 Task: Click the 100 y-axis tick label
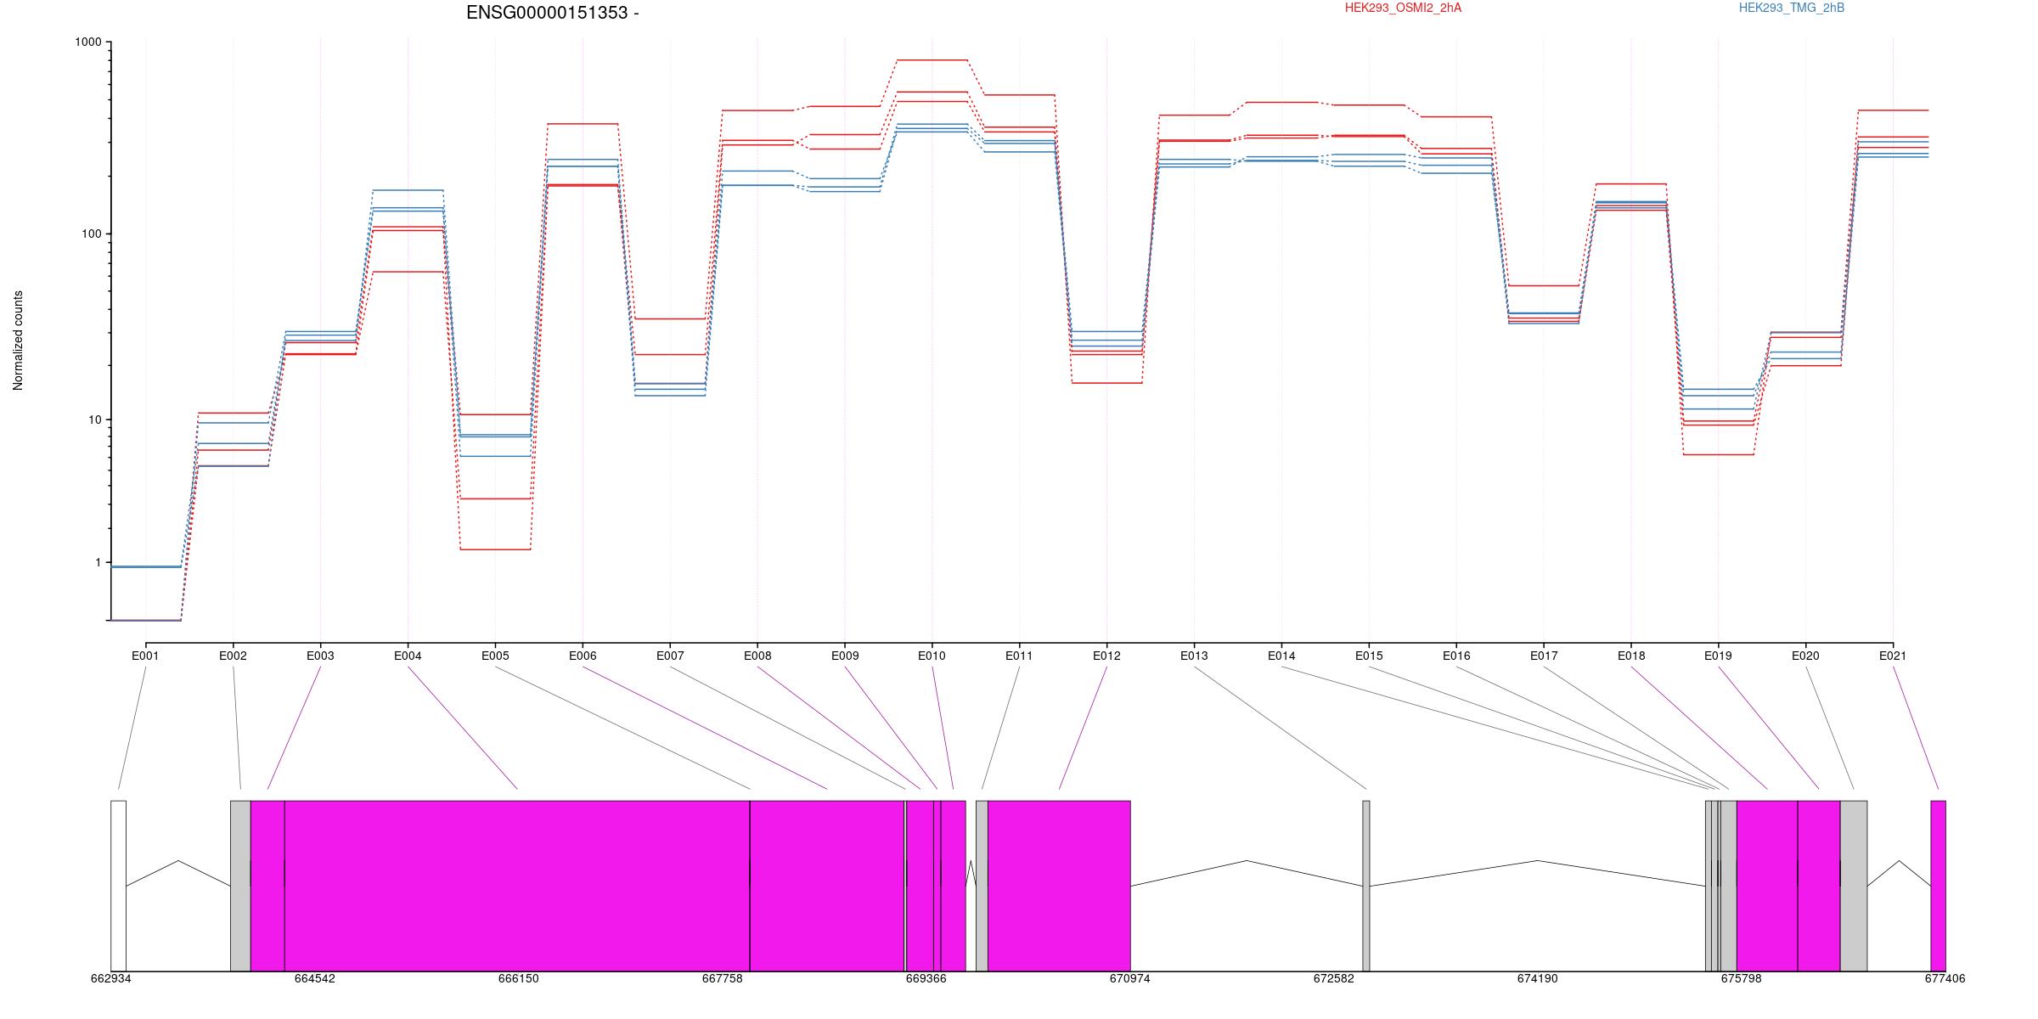pos(91,234)
